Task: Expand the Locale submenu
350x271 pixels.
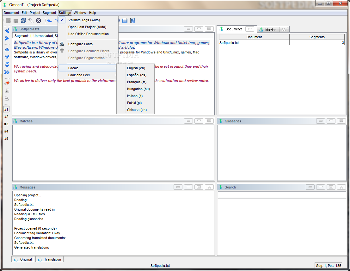Action: (x=88, y=68)
